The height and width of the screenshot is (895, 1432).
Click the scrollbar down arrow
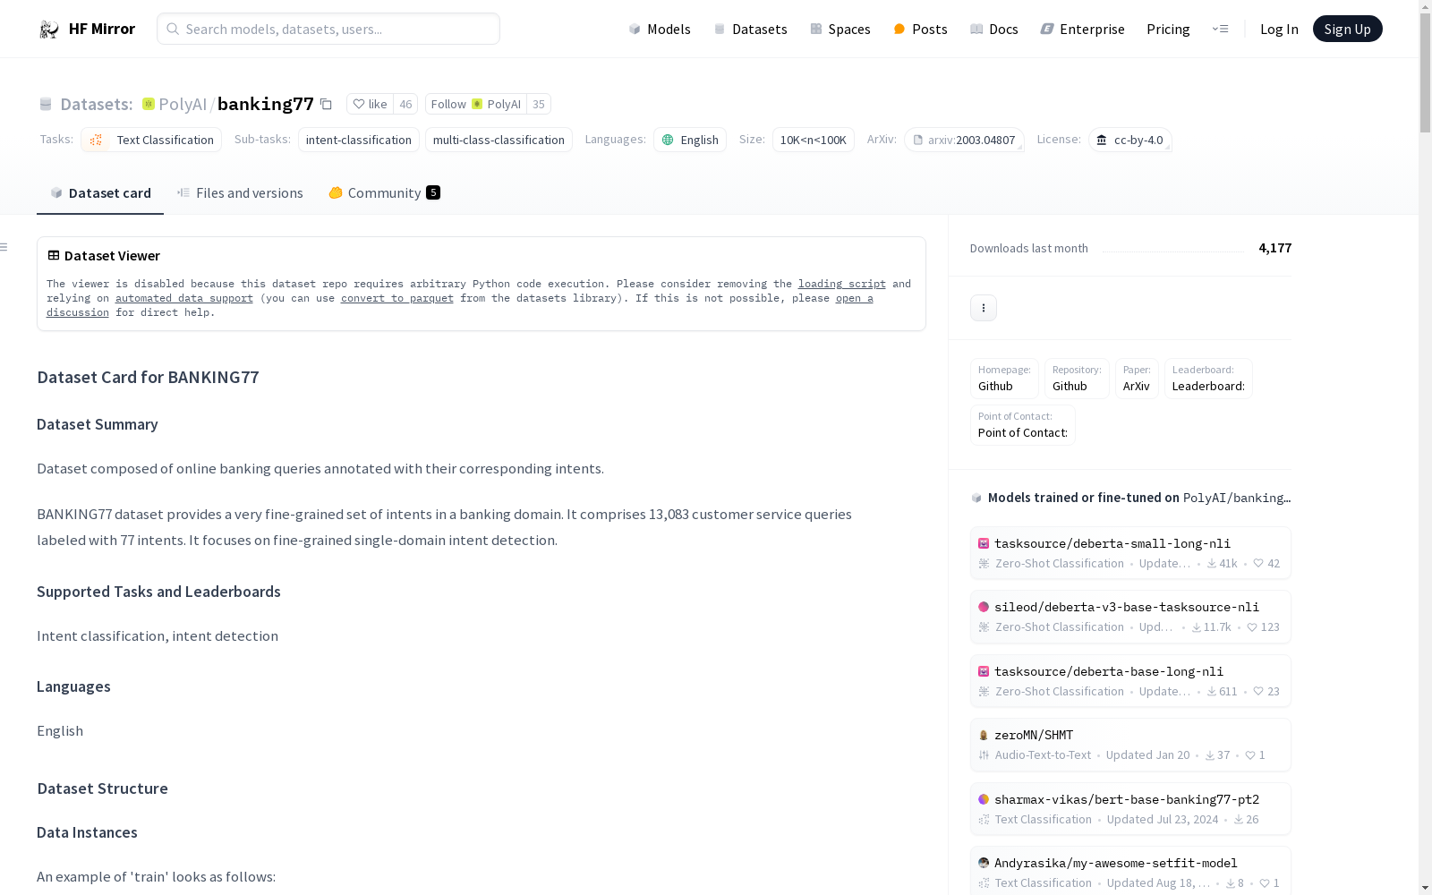point(1425,888)
